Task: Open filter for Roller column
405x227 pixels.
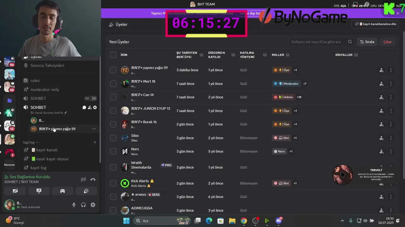Action: click(288, 55)
